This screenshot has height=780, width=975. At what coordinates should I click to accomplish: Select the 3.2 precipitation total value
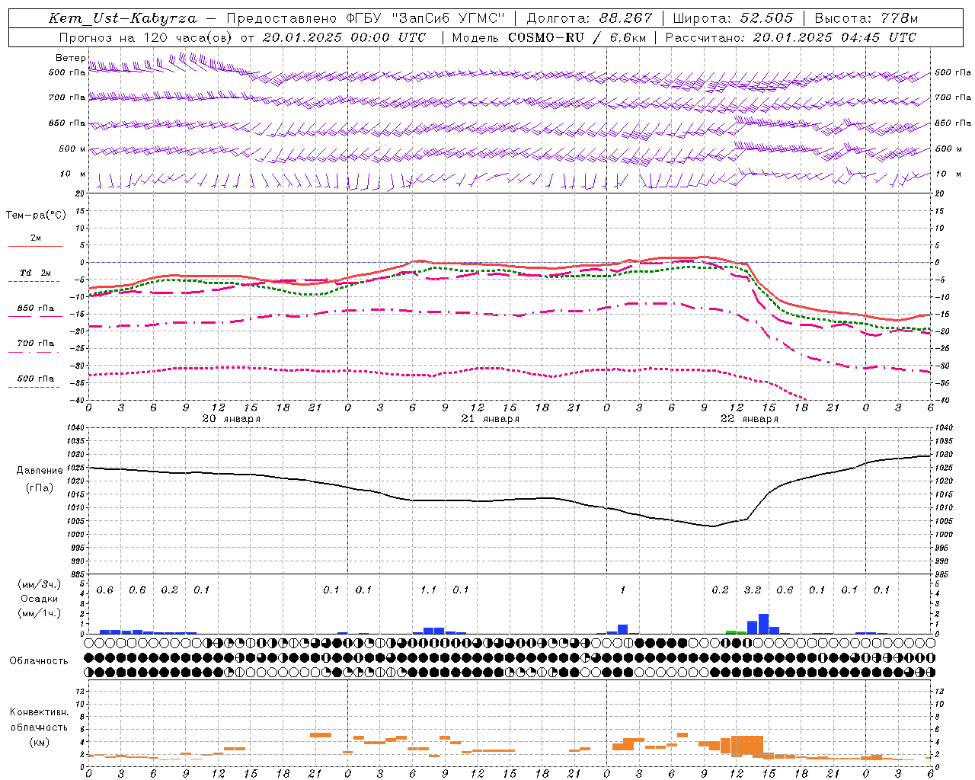753,590
